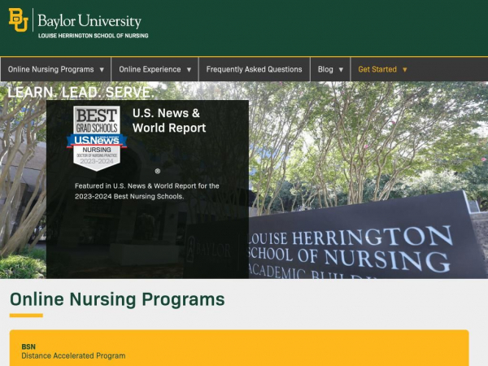
Task: Expand the Blog dropdown arrow
Action: (341, 70)
